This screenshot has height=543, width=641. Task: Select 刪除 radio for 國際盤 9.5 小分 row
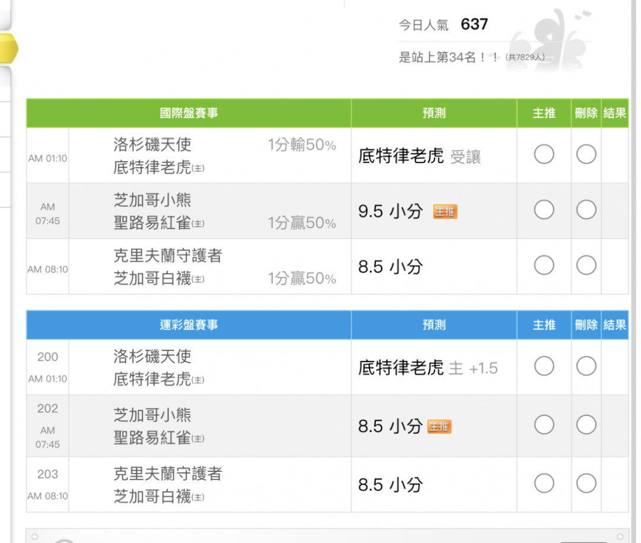click(x=586, y=210)
